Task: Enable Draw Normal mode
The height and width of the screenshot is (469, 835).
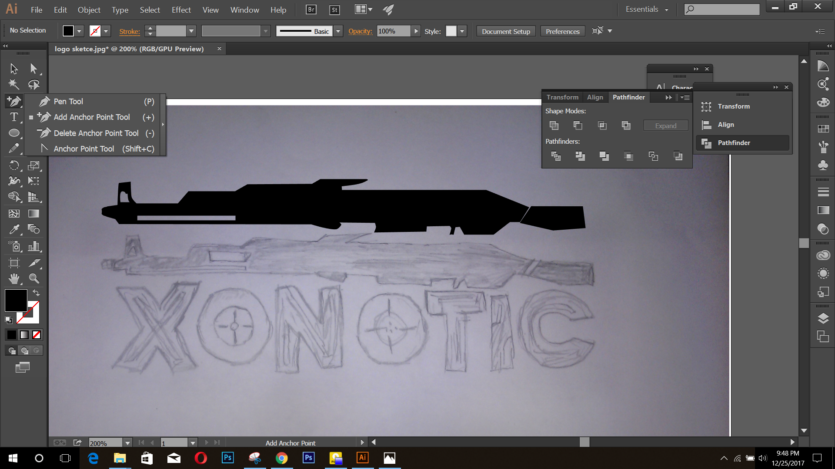Action: coord(12,350)
